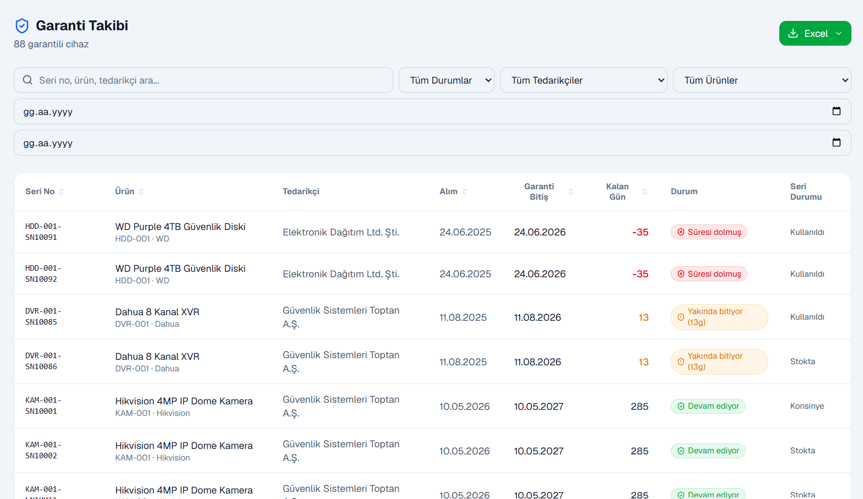Click Devam ediyor badge for KAM-001-SN10001

pyautogui.click(x=708, y=406)
